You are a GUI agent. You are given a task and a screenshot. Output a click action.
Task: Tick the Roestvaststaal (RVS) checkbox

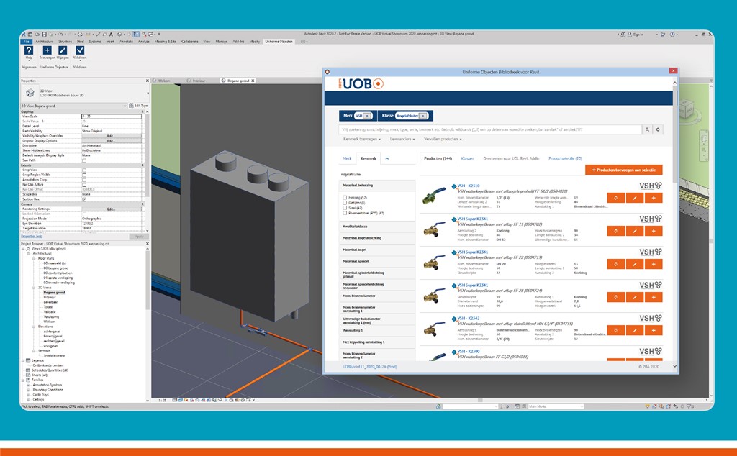tap(345, 213)
